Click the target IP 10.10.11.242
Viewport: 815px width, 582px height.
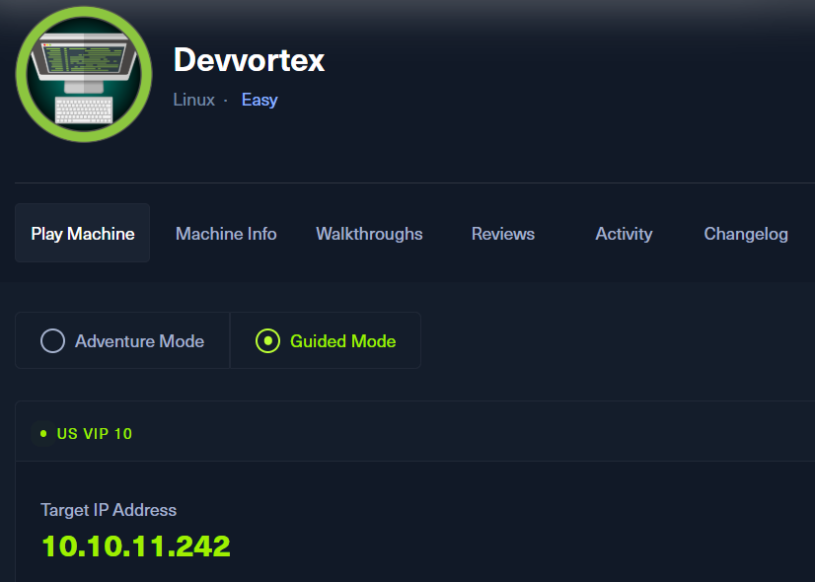136,546
